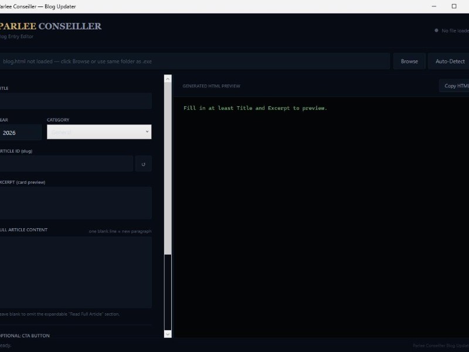The width and height of the screenshot is (469, 352).
Task: Minimize the Blog Updater window
Action: (x=434, y=6)
